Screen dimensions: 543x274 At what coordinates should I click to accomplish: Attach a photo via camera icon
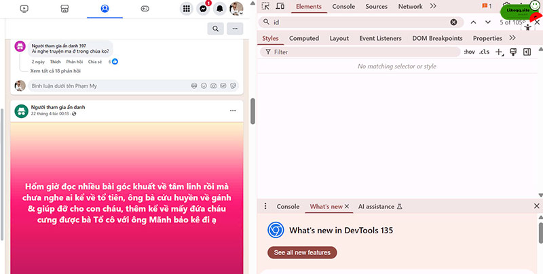pos(213,86)
